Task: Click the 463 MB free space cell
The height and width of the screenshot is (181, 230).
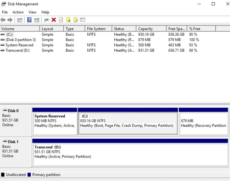Action: coord(174,45)
